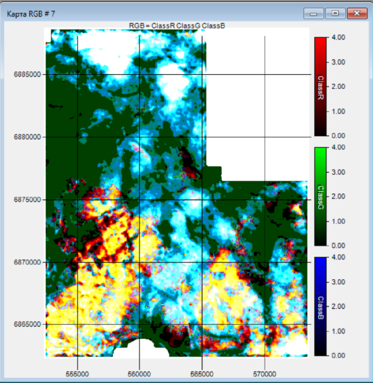Image resolution: width=373 pixels, height=383 pixels.
Task: Click the Y-axis label 6880000
Action: point(28,137)
